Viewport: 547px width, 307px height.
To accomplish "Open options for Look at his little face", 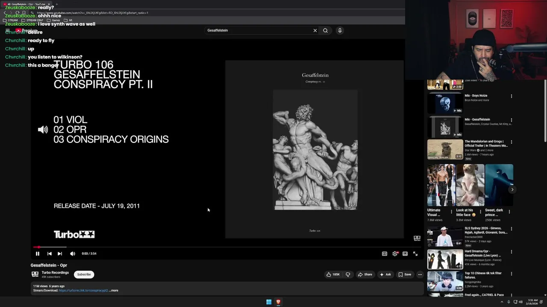I will tap(480, 212).
